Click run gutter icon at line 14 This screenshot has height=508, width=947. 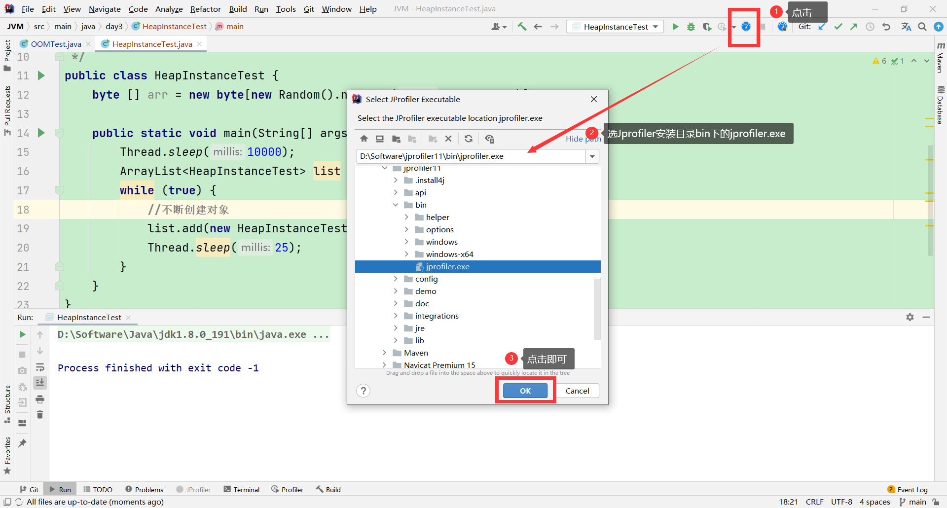pyautogui.click(x=41, y=133)
